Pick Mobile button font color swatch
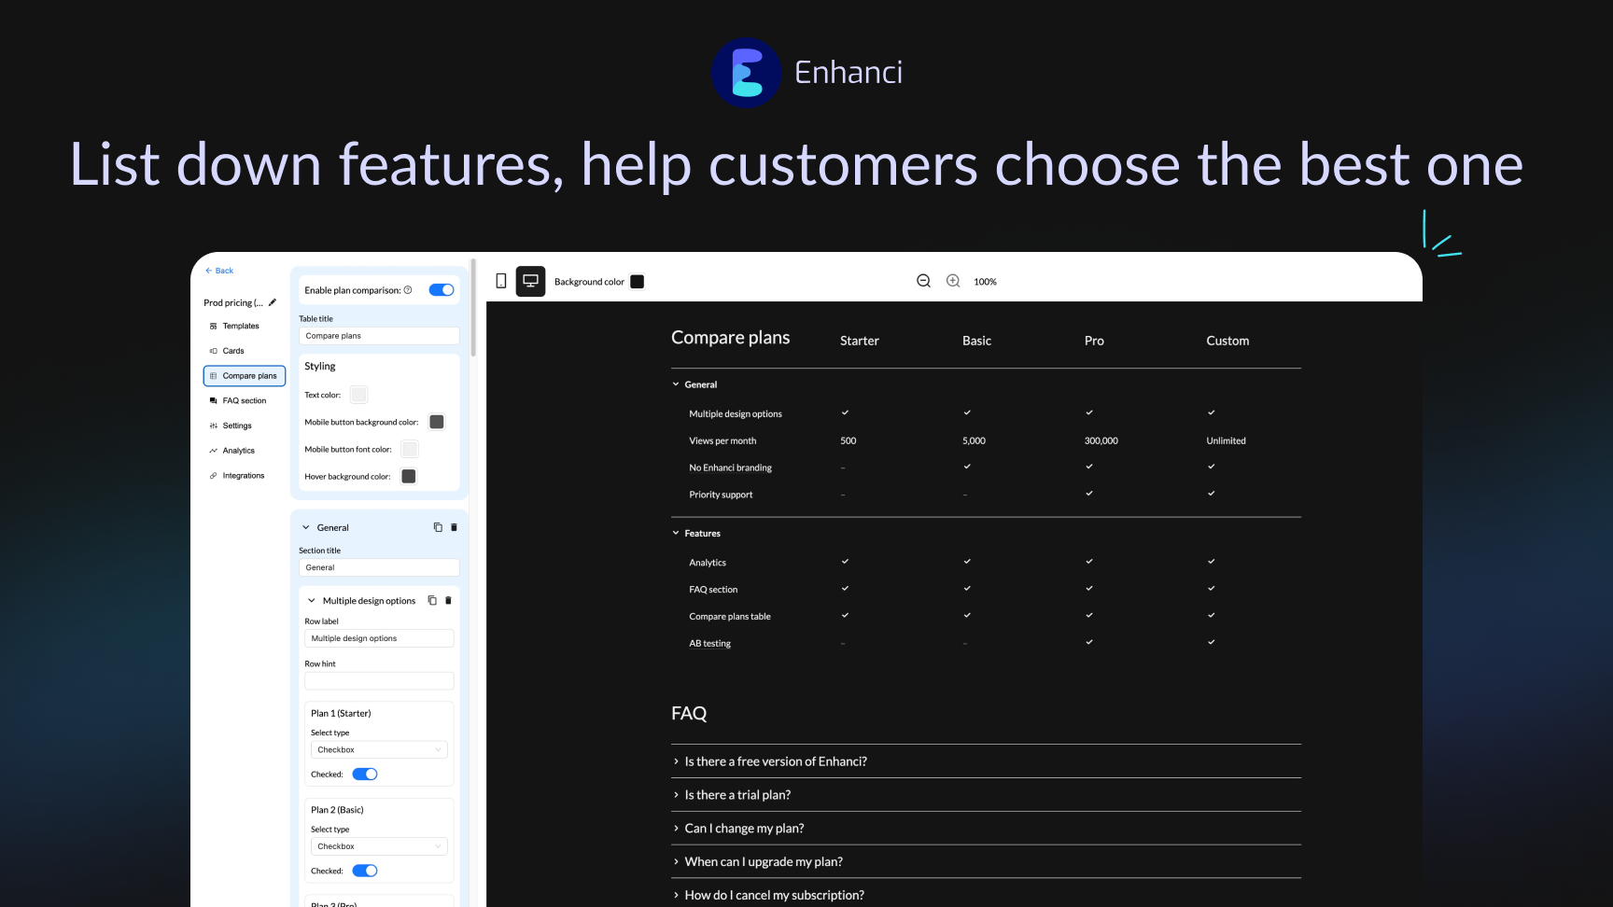 point(409,449)
